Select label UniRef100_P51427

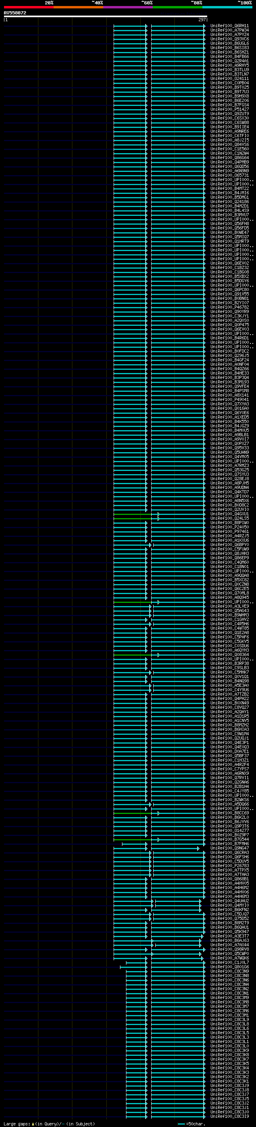pos(230,110)
